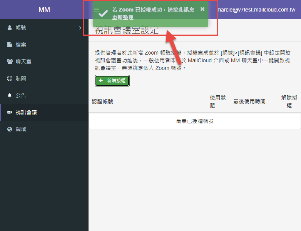Click the 視訊會議 video camera icon
The width and height of the screenshot is (301, 231).
(10, 112)
